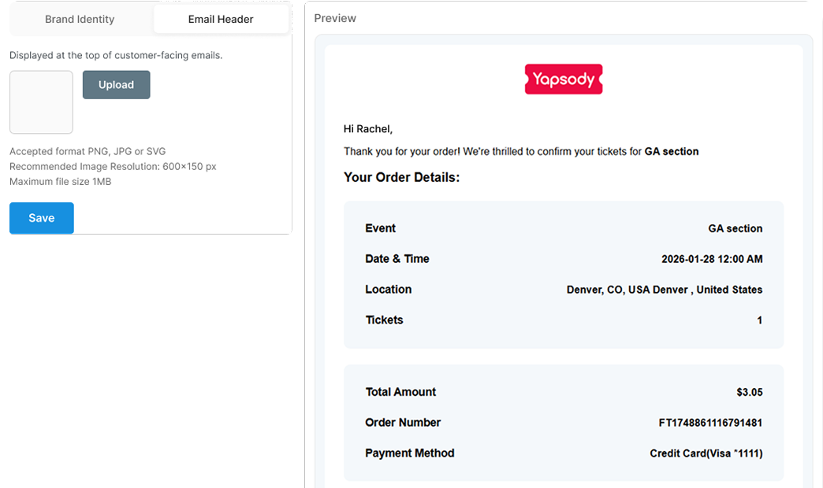This screenshot has width=823, height=488.
Task: Click the Yapsody logo in the preview
Action: [x=563, y=79]
